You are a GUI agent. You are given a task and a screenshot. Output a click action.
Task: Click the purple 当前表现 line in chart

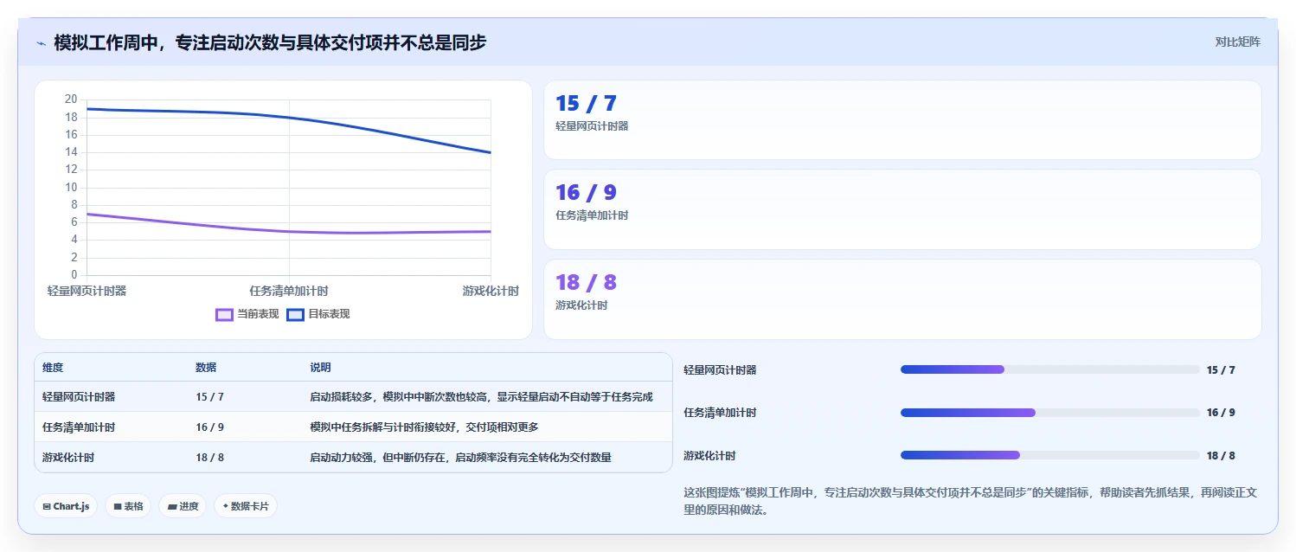[289, 231]
